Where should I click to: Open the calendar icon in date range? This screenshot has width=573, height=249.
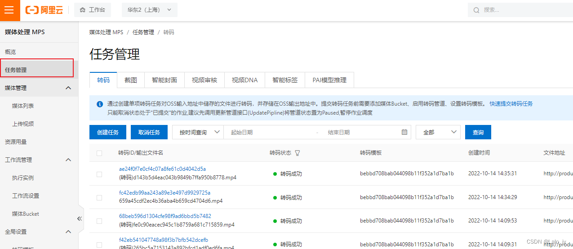click(x=404, y=132)
